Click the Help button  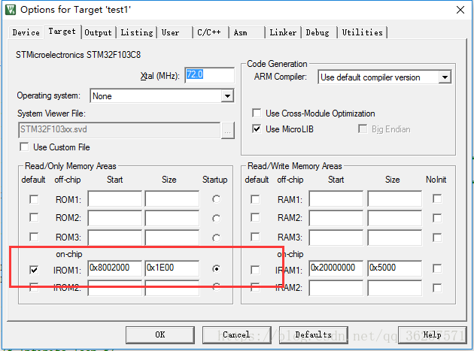pos(433,334)
